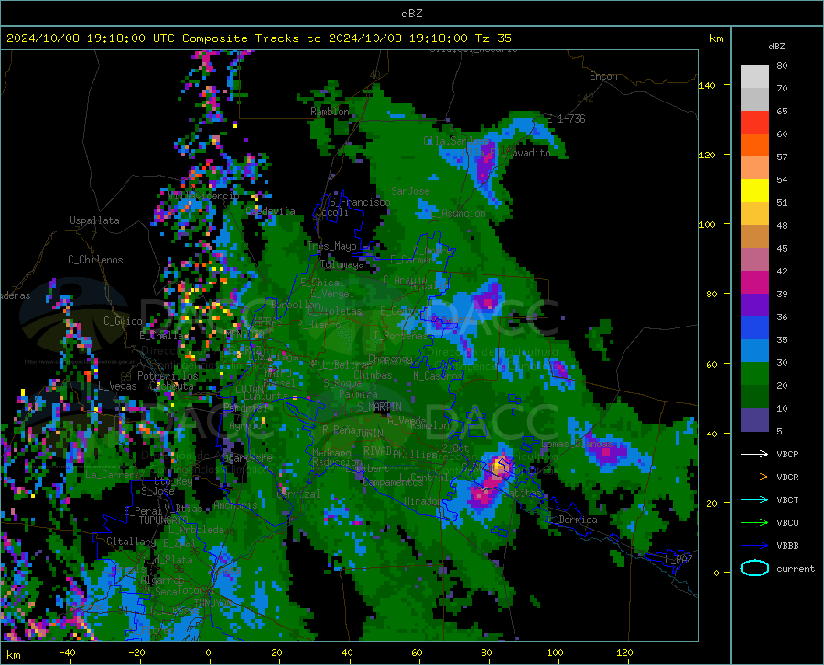Click the orange VBCR arrow icon

[x=754, y=477]
